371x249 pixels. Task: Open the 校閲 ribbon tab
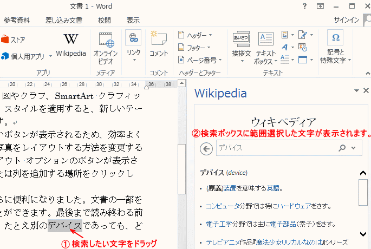coord(105,21)
